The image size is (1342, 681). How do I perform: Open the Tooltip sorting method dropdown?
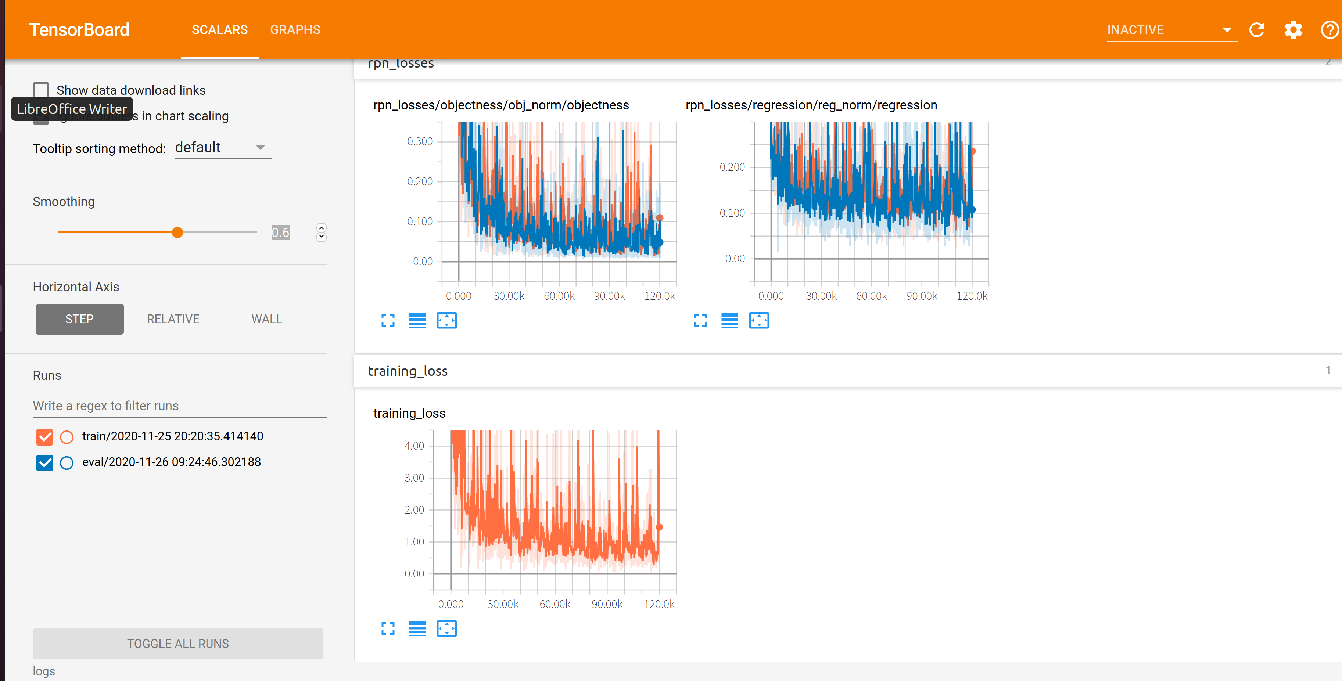(222, 148)
